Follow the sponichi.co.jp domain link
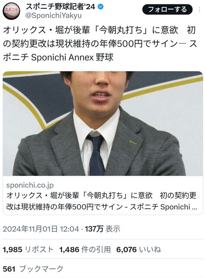Image resolution: width=205 pixels, height=278 pixels. coord(30,185)
